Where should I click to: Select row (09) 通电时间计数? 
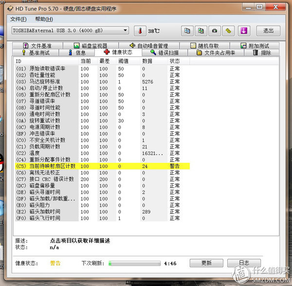tap(102, 114)
